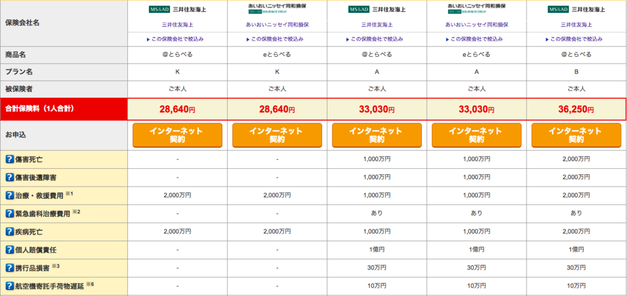Click 傷害死亡 row label text
The image size is (627, 296).
coord(29,160)
